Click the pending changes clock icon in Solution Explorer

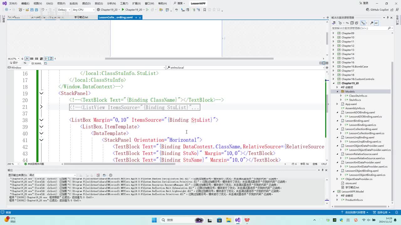(x=340, y=23)
